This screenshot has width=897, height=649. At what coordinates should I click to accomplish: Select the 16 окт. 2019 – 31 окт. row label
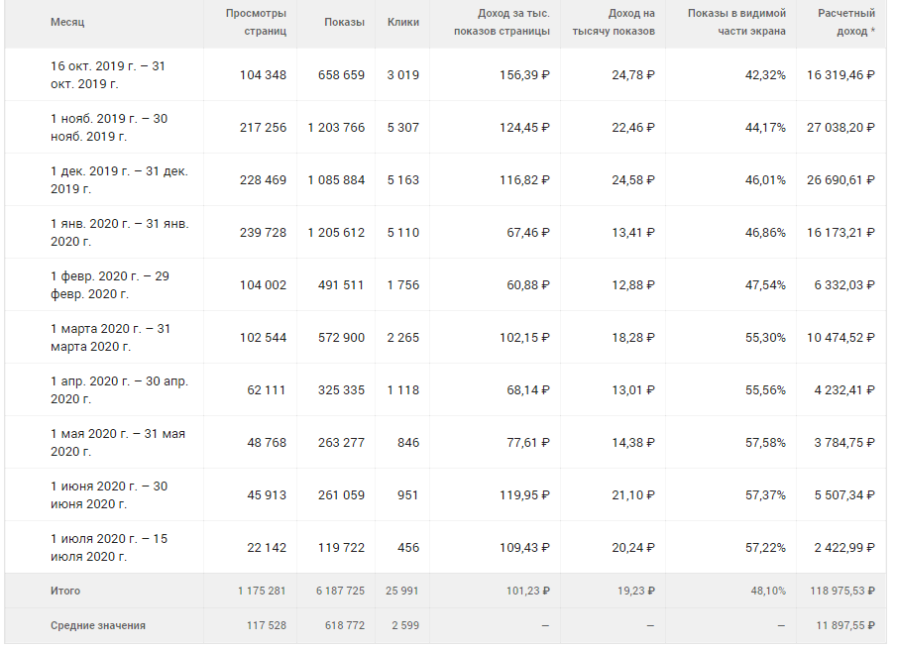(x=108, y=74)
